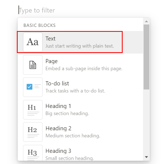161x164 pixels.
Task: Click the H3 Heading 3 icon
Action: point(33,153)
